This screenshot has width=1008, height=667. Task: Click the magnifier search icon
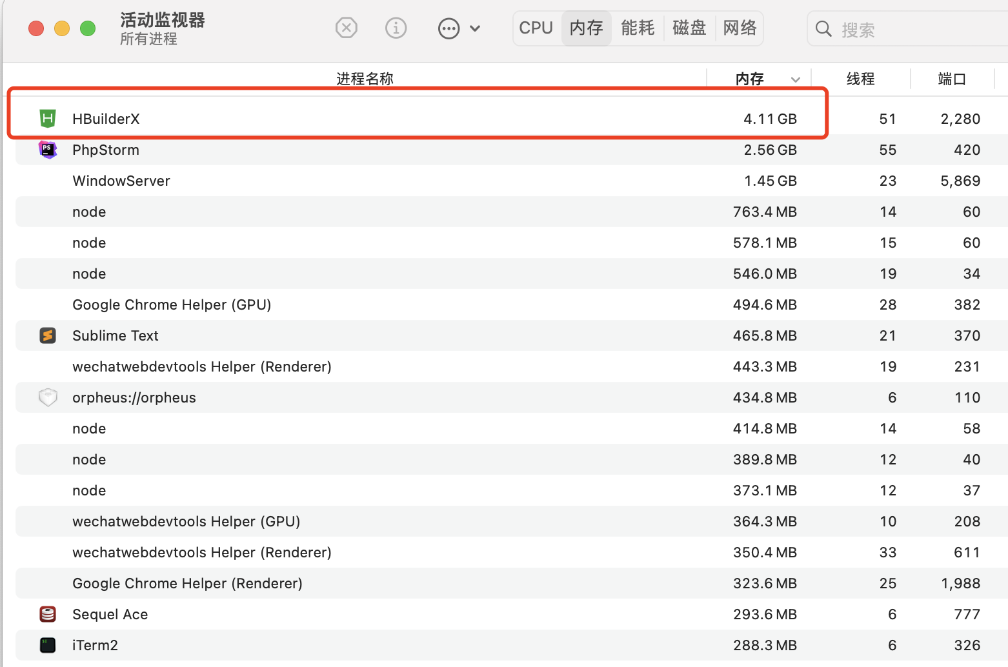pyautogui.click(x=823, y=29)
